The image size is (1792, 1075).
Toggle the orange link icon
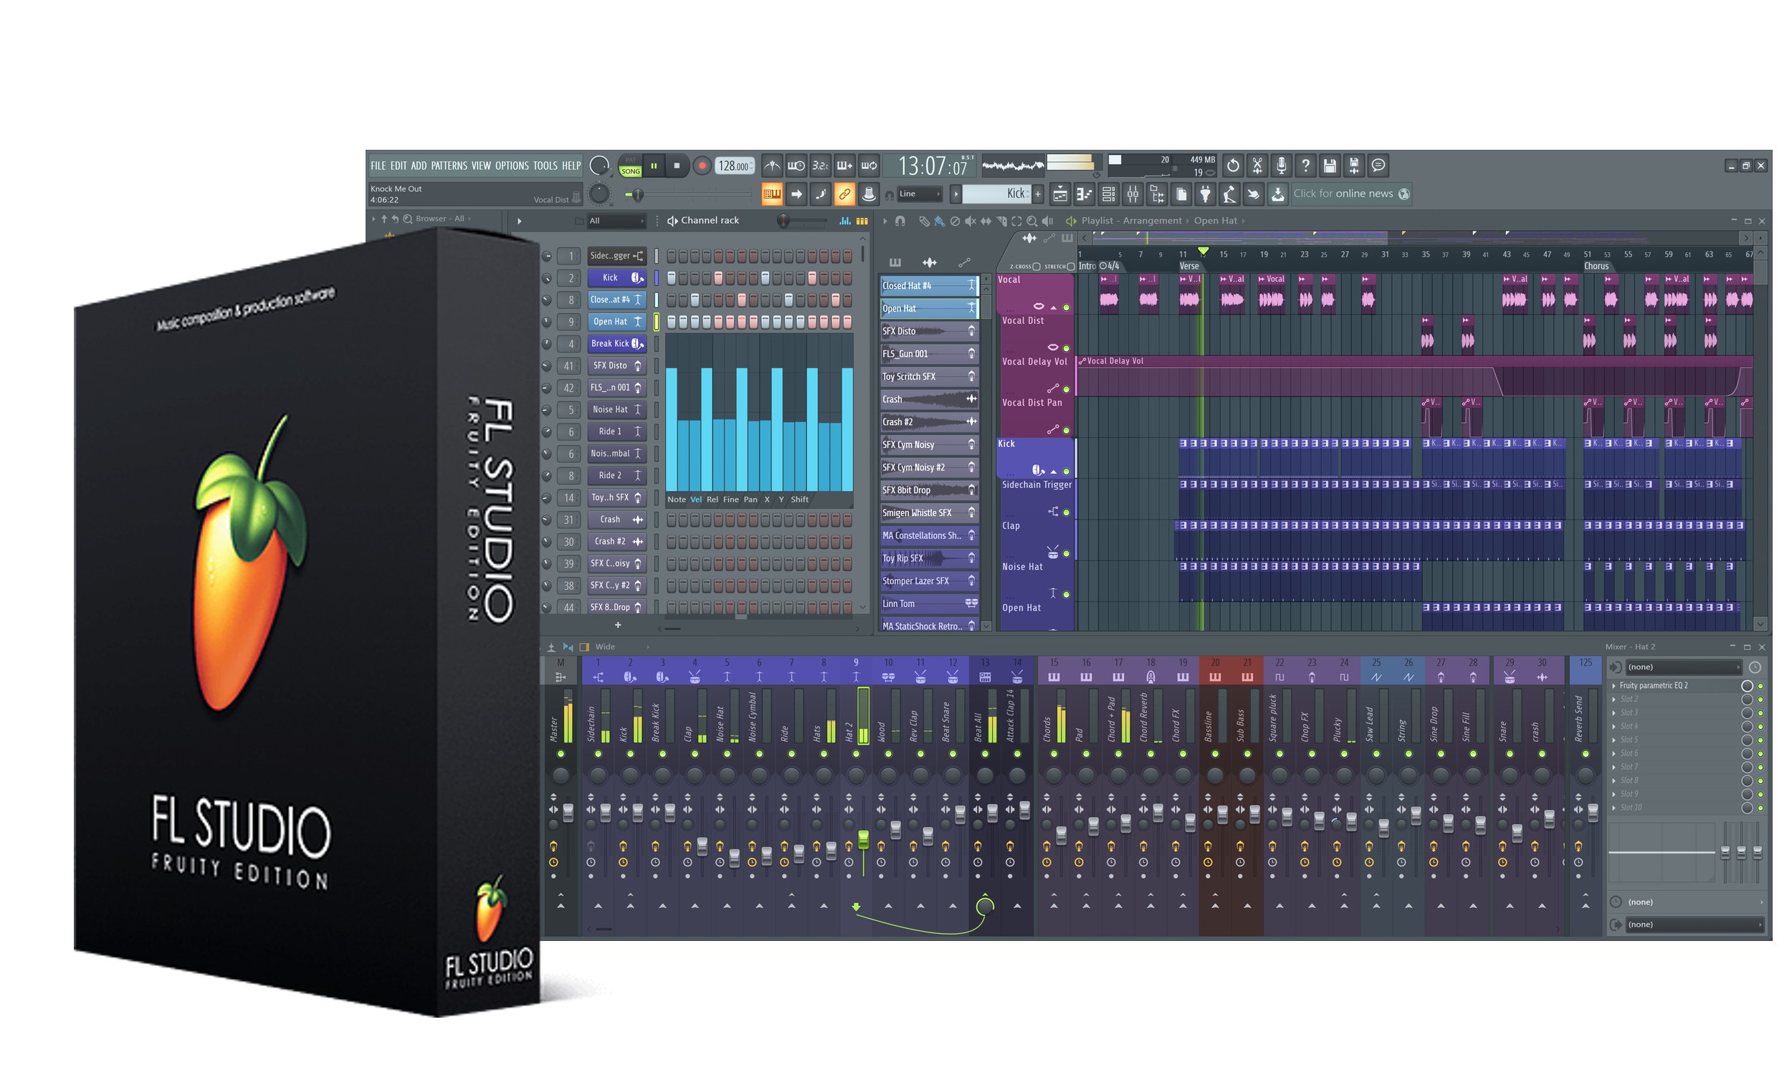click(x=844, y=194)
